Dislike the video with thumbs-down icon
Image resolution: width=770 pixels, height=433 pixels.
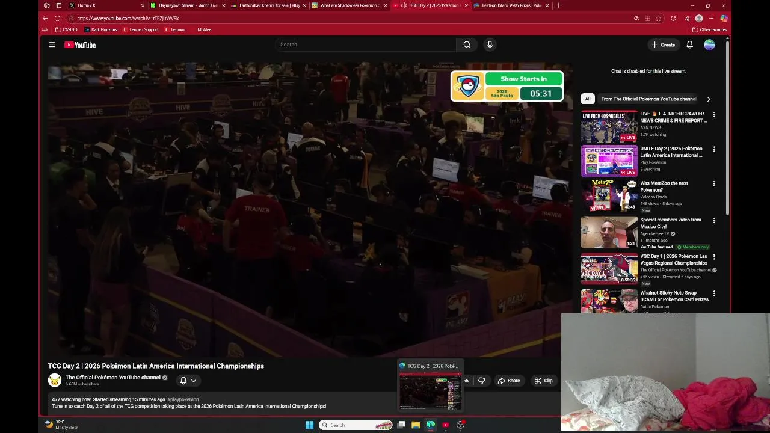tap(481, 381)
